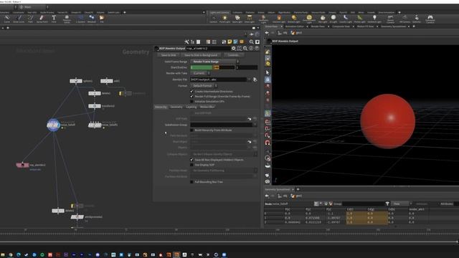Screen dimensions: 459x258
Task: Open the Format dropdown
Action: [x=204, y=86]
